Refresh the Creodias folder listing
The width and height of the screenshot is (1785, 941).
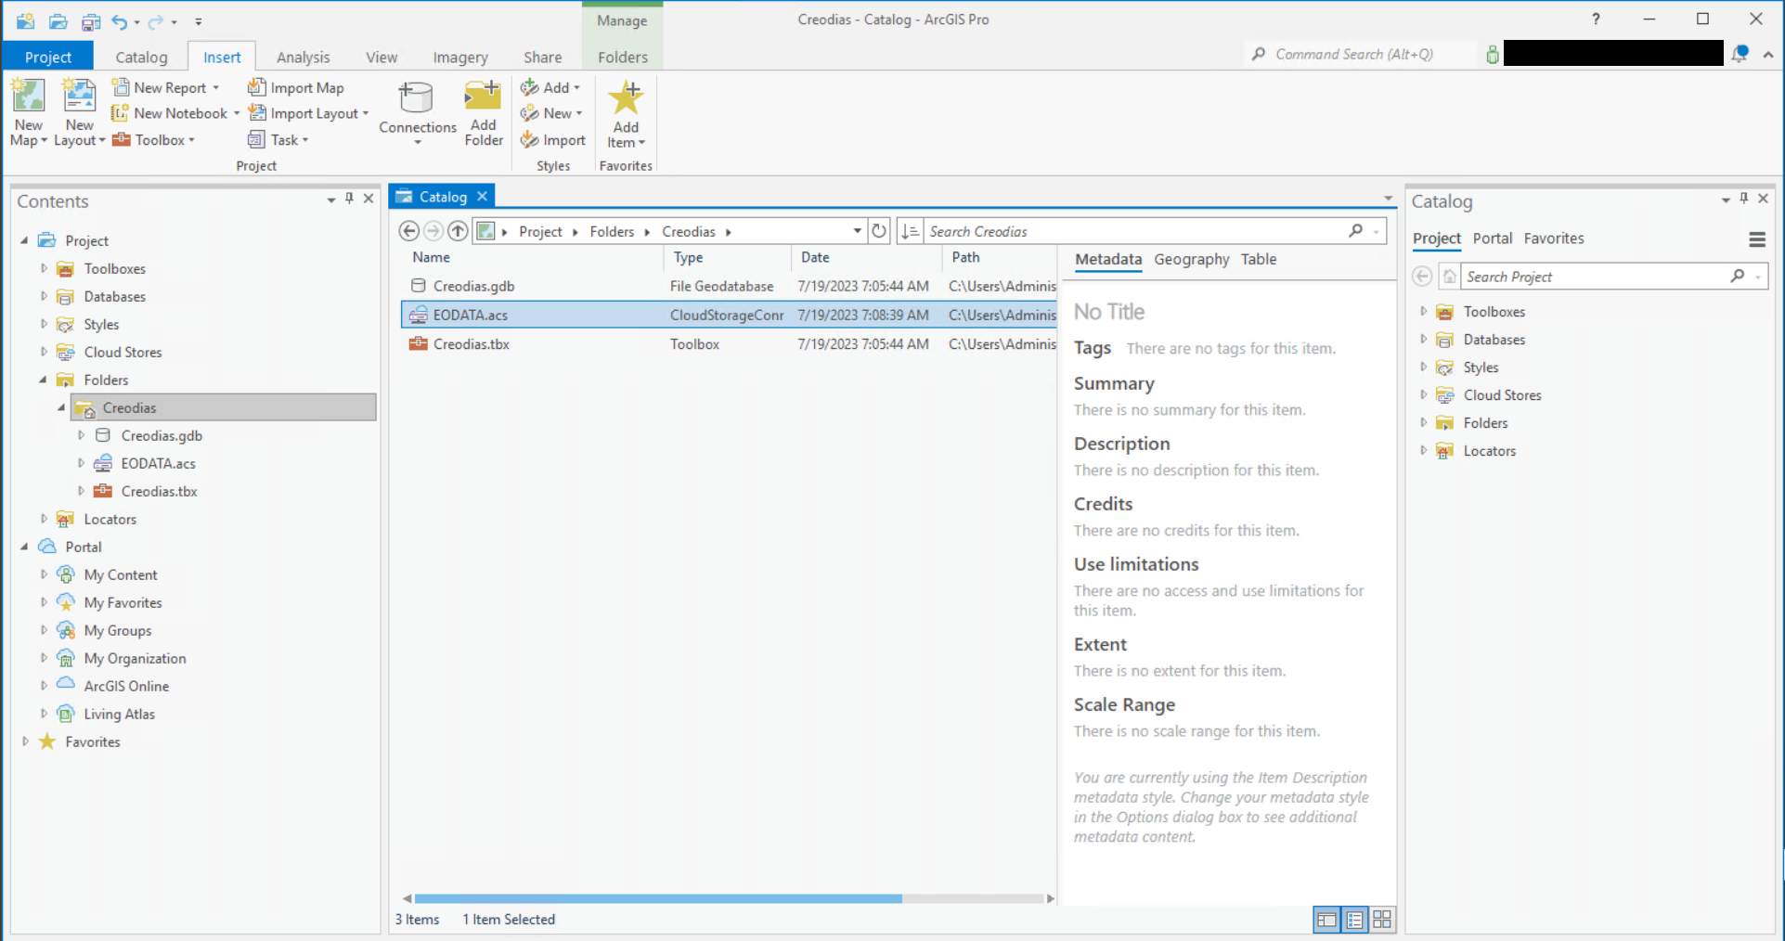point(879,230)
